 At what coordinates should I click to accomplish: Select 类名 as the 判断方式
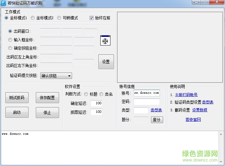point(101,94)
